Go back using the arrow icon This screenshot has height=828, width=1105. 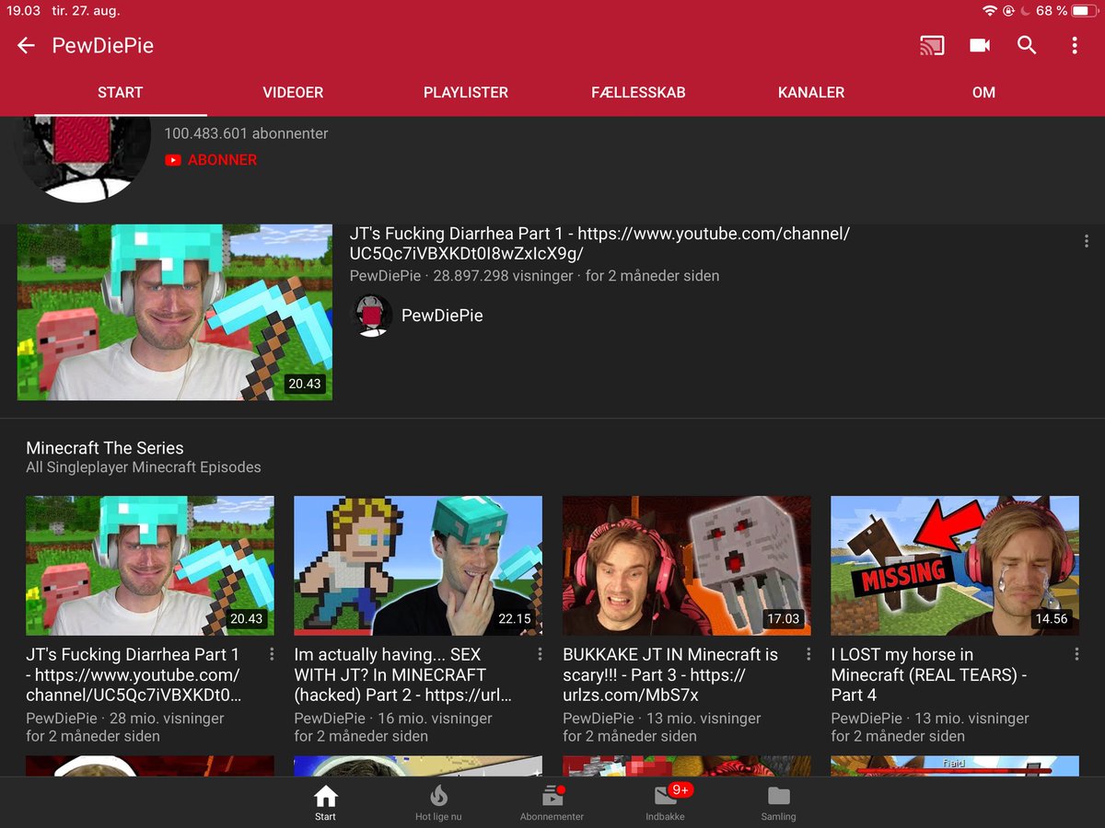coord(26,45)
